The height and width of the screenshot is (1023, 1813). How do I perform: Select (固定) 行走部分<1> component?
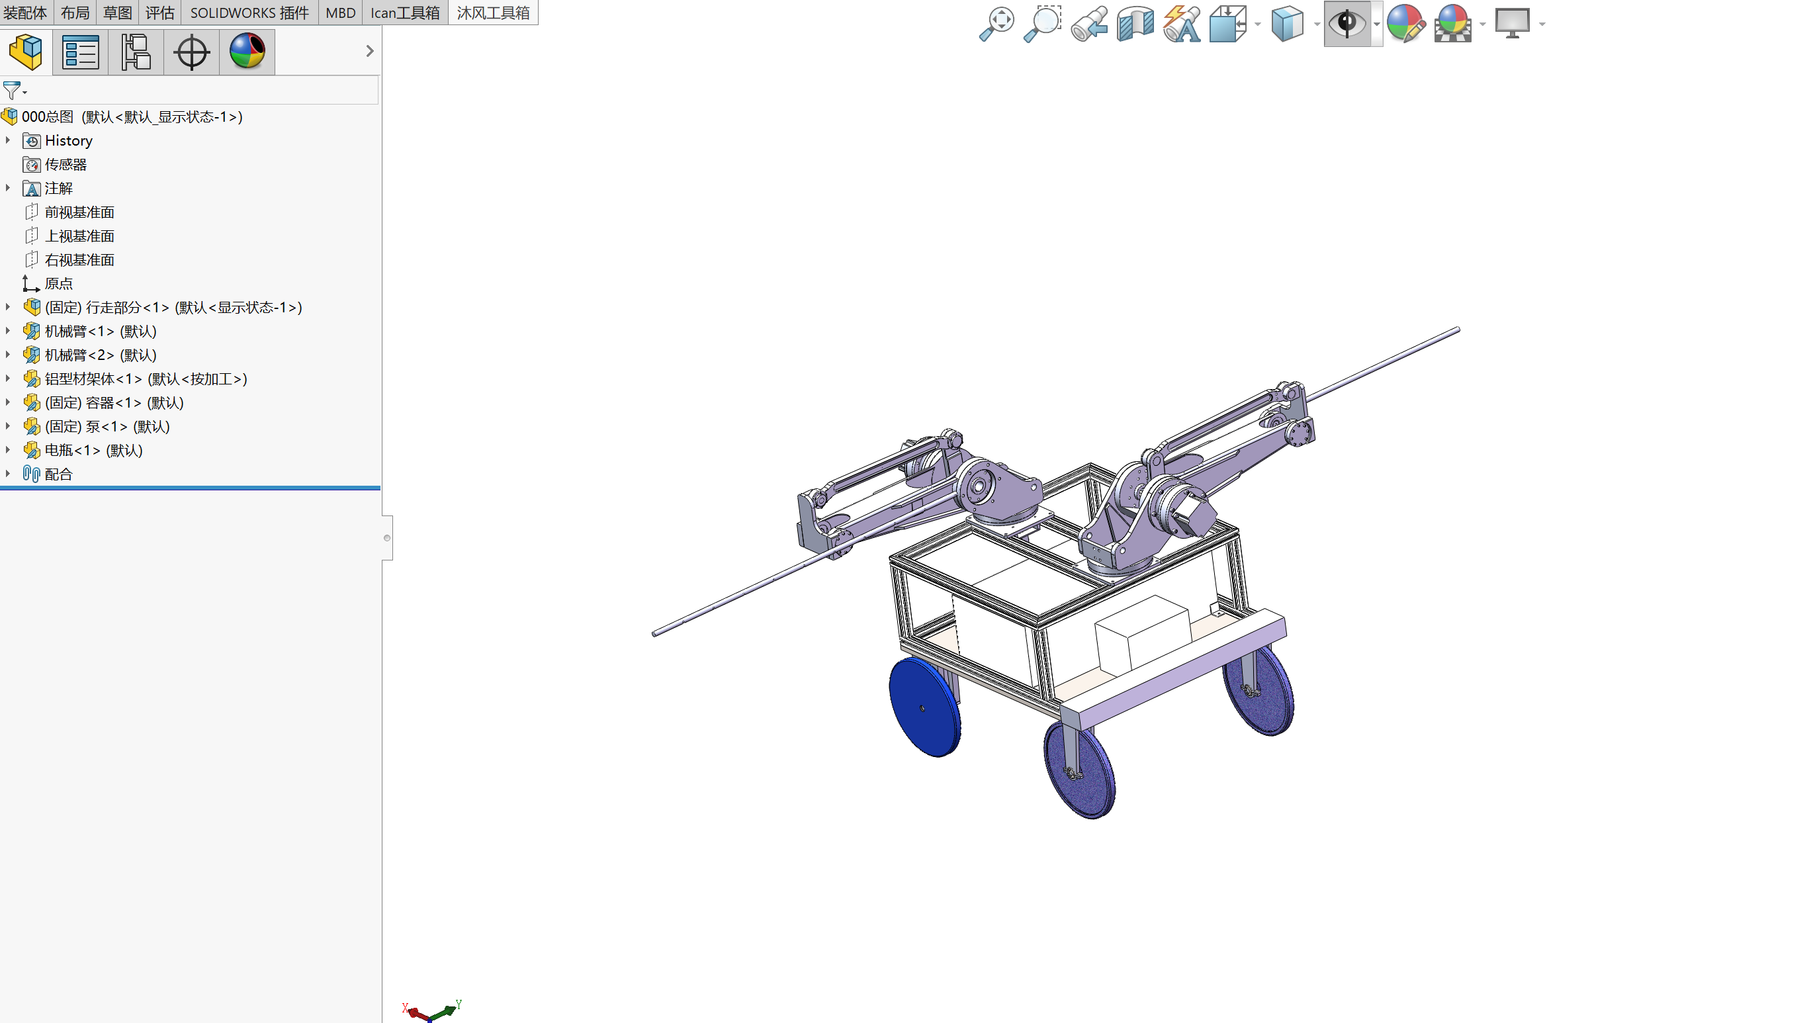click(173, 308)
